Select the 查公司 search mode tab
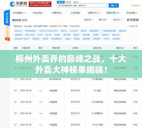 click(x=61, y=2)
